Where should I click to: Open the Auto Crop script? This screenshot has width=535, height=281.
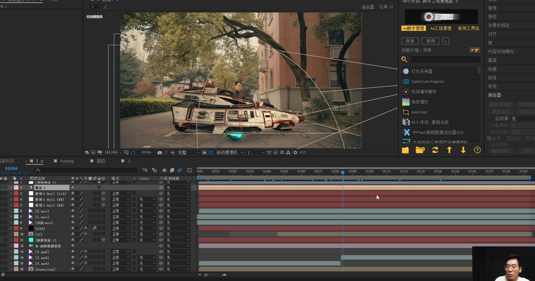tap(419, 112)
